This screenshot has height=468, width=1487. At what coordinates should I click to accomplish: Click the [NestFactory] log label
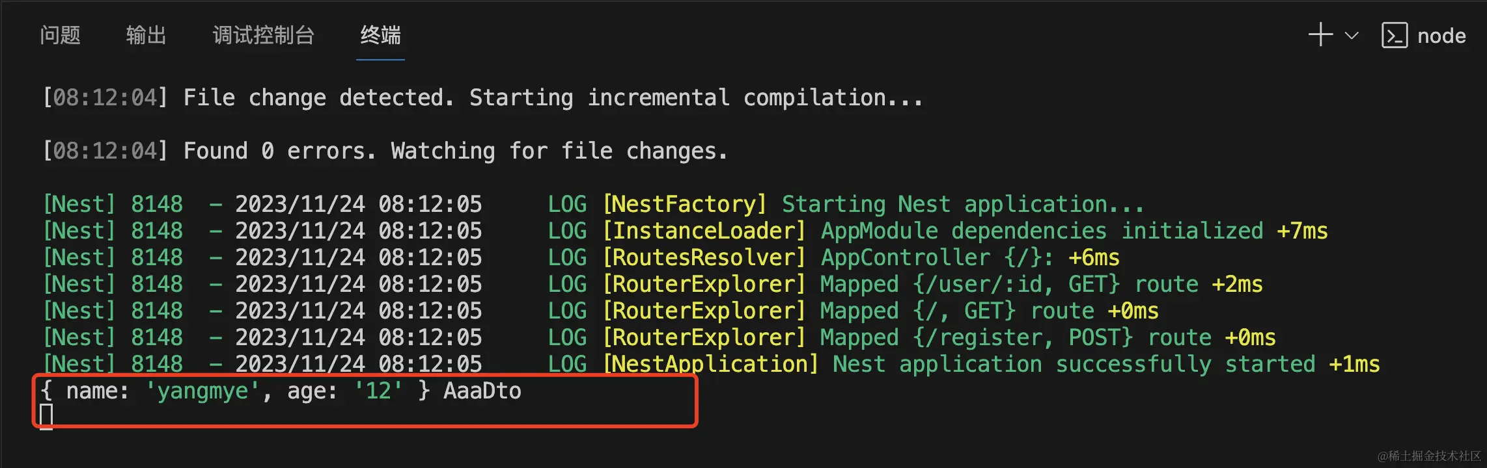(684, 205)
